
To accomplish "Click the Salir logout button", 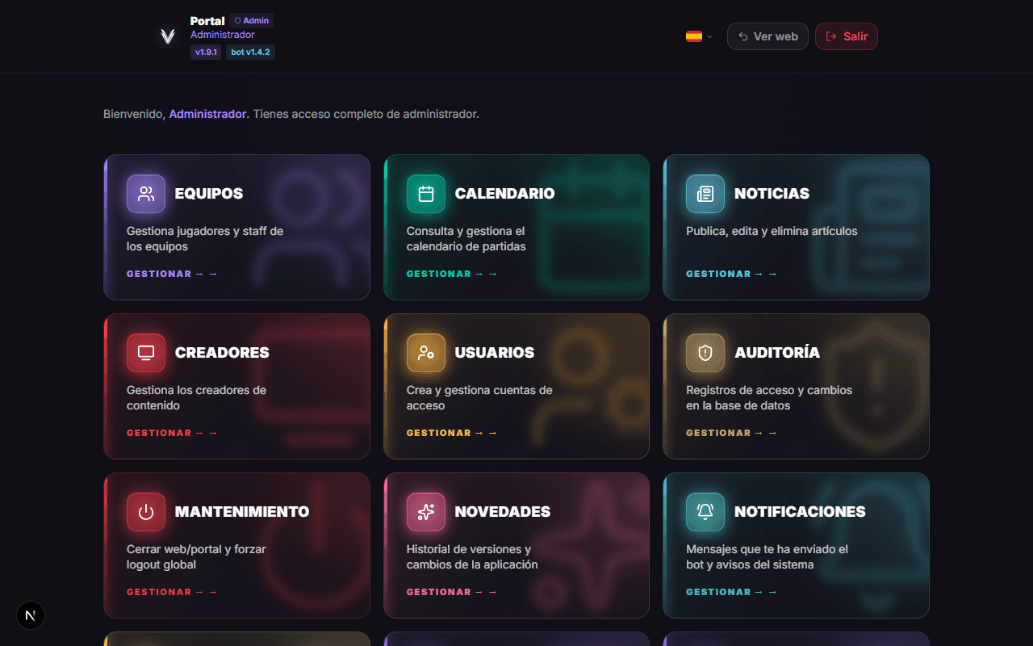I will point(847,36).
